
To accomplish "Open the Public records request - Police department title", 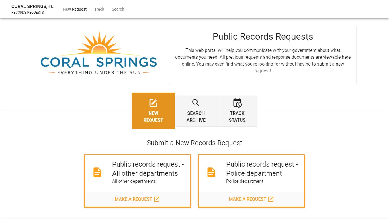I will pos(262,169).
